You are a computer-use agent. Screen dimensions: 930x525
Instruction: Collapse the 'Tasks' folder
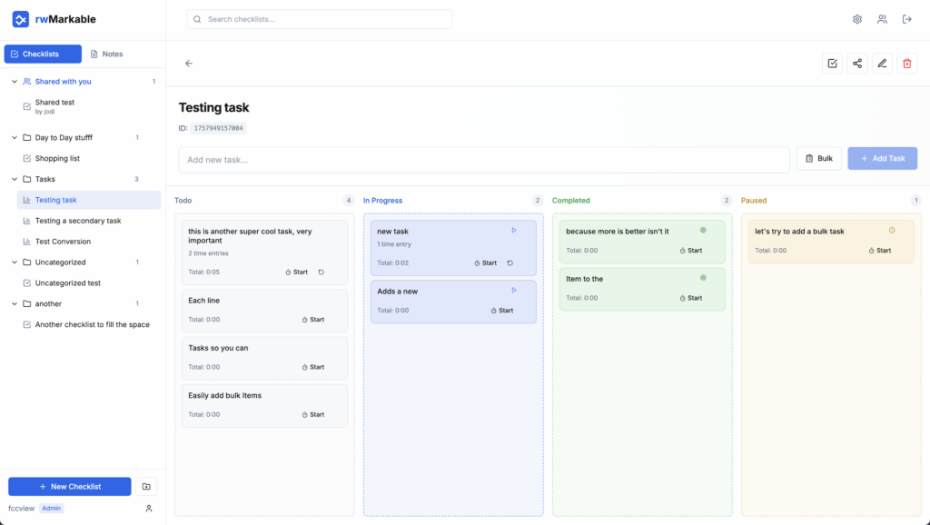click(15, 179)
